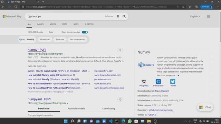The width and height of the screenshot is (221, 124).
Task: Switch to MAPS tab
Action: pyautogui.click(x=65, y=24)
